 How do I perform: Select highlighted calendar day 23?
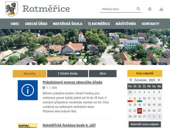(x=139, y=111)
